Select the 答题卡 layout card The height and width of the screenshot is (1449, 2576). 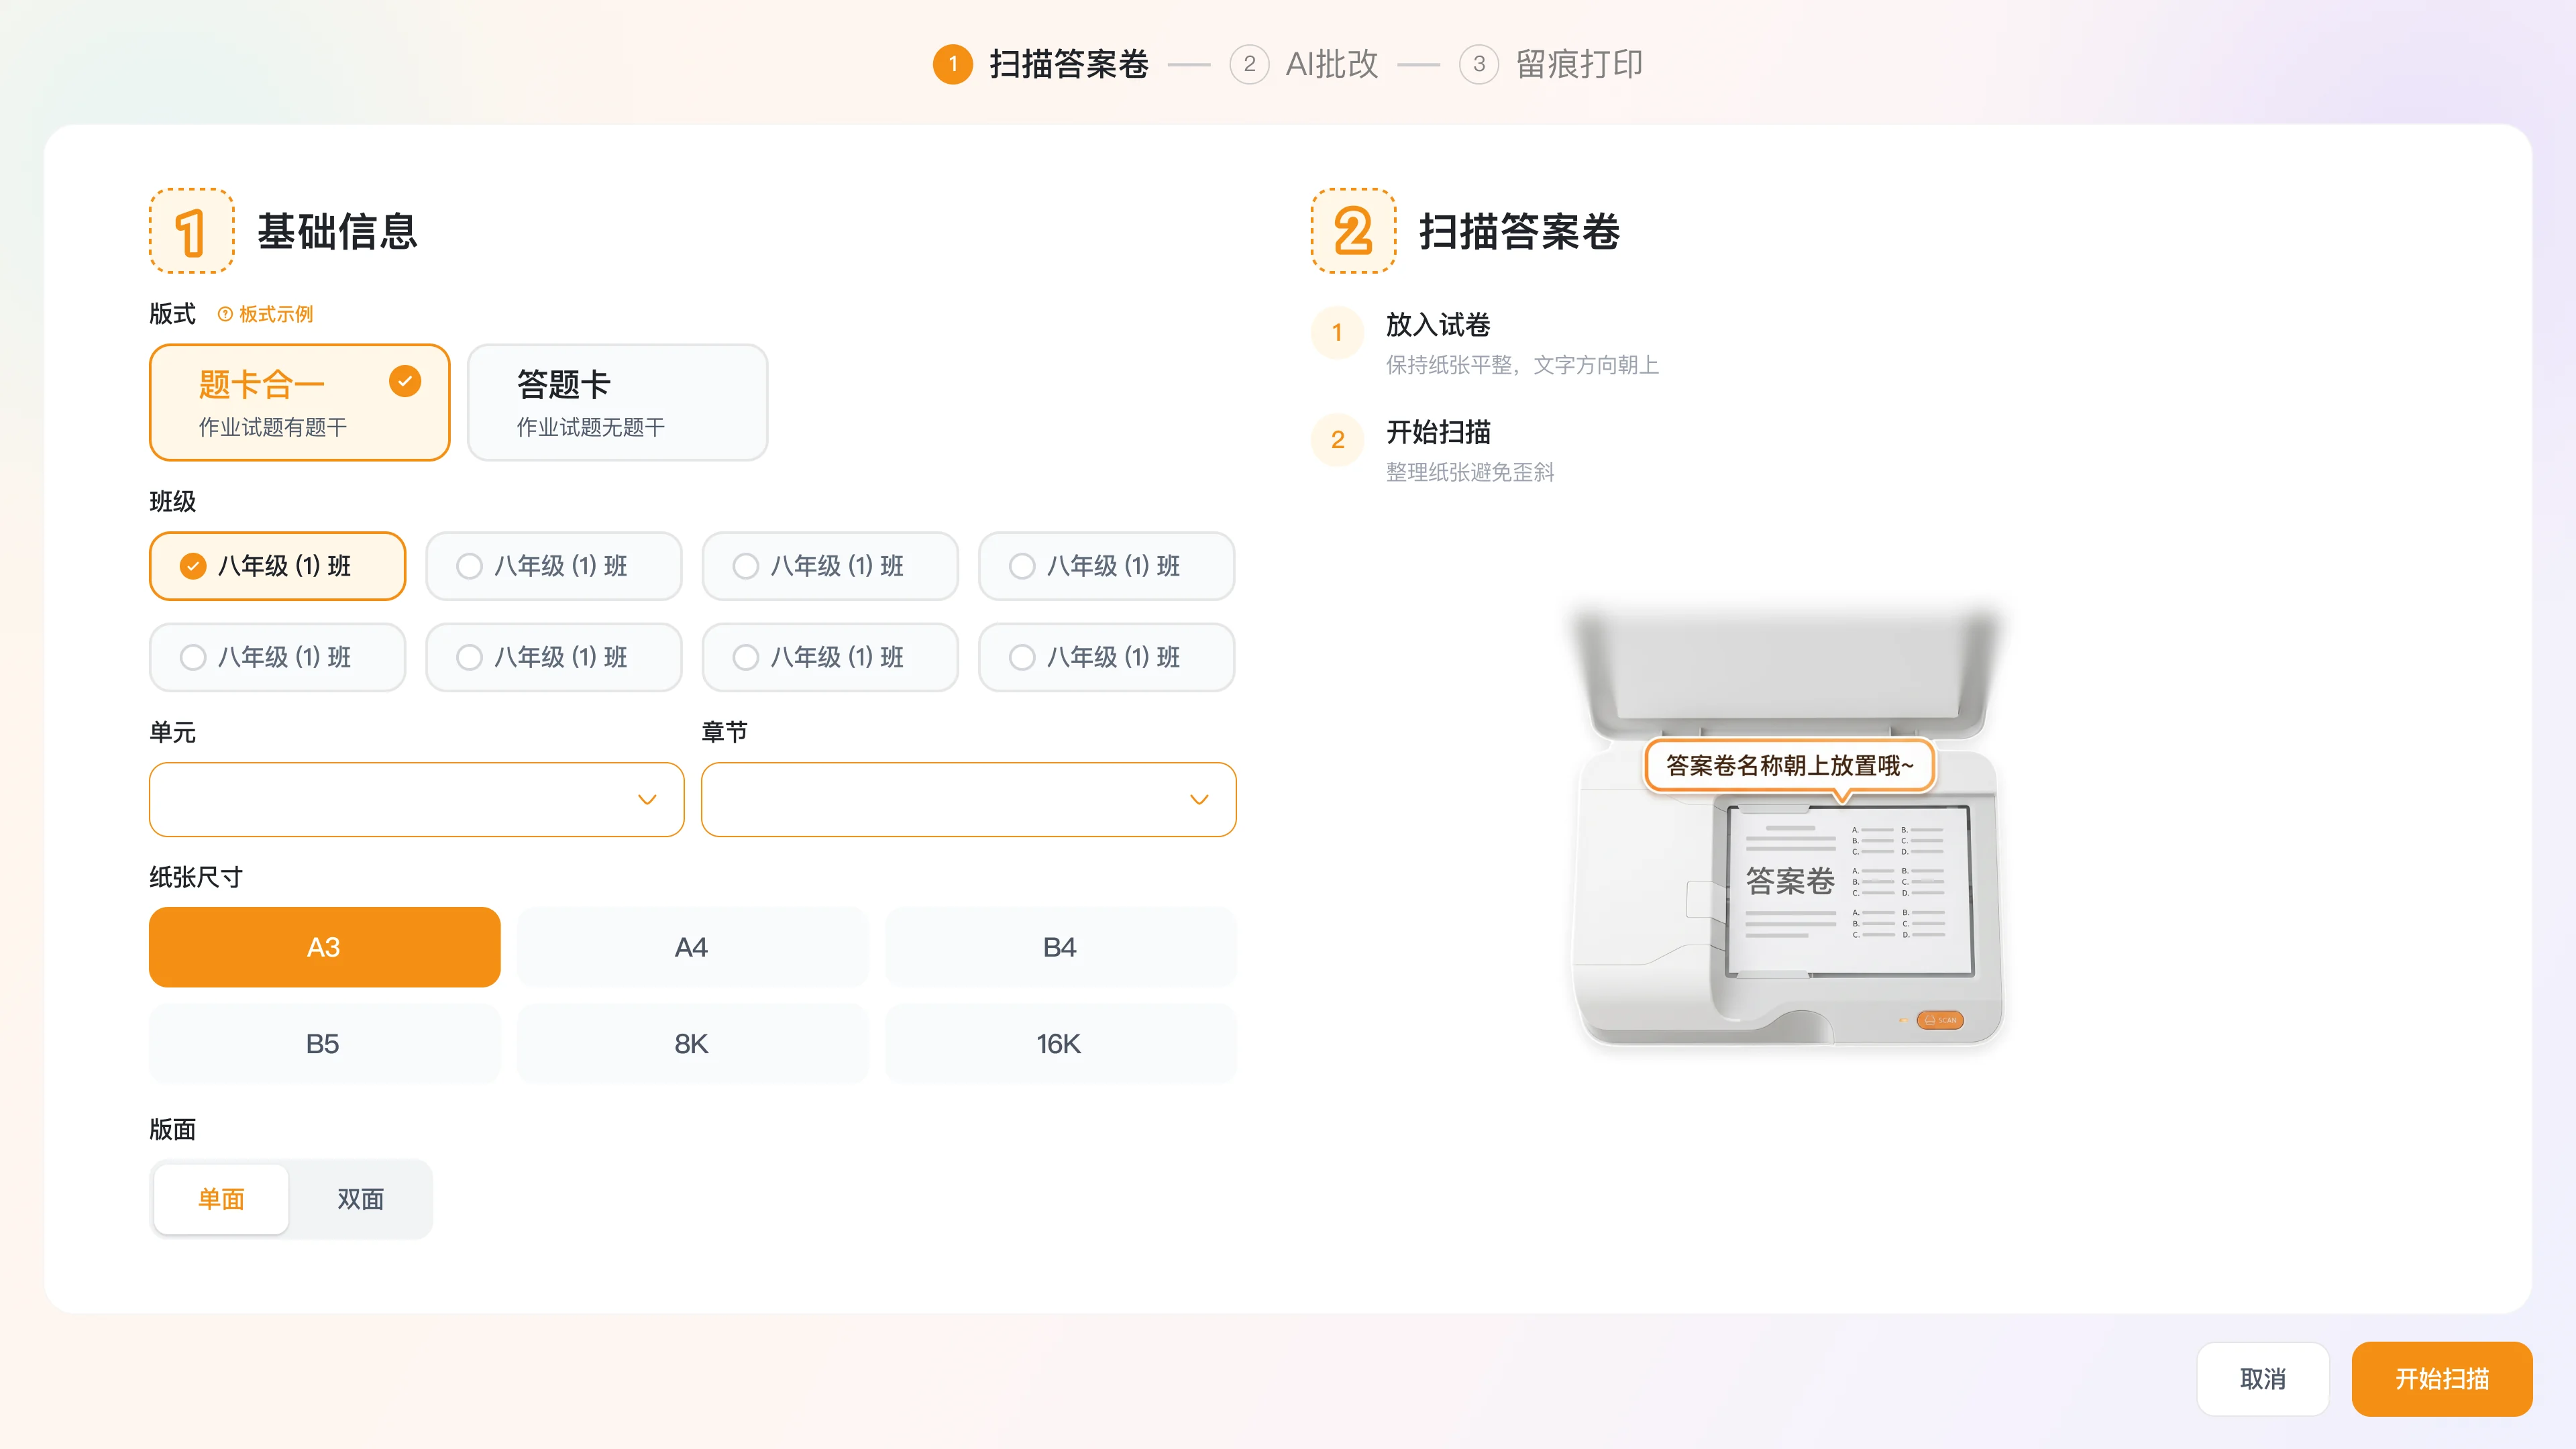[617, 402]
